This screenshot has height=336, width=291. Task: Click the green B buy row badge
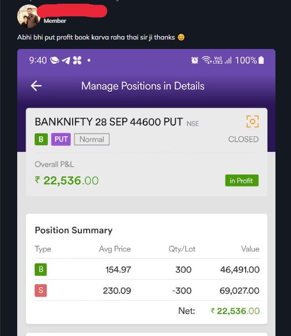tap(41, 269)
